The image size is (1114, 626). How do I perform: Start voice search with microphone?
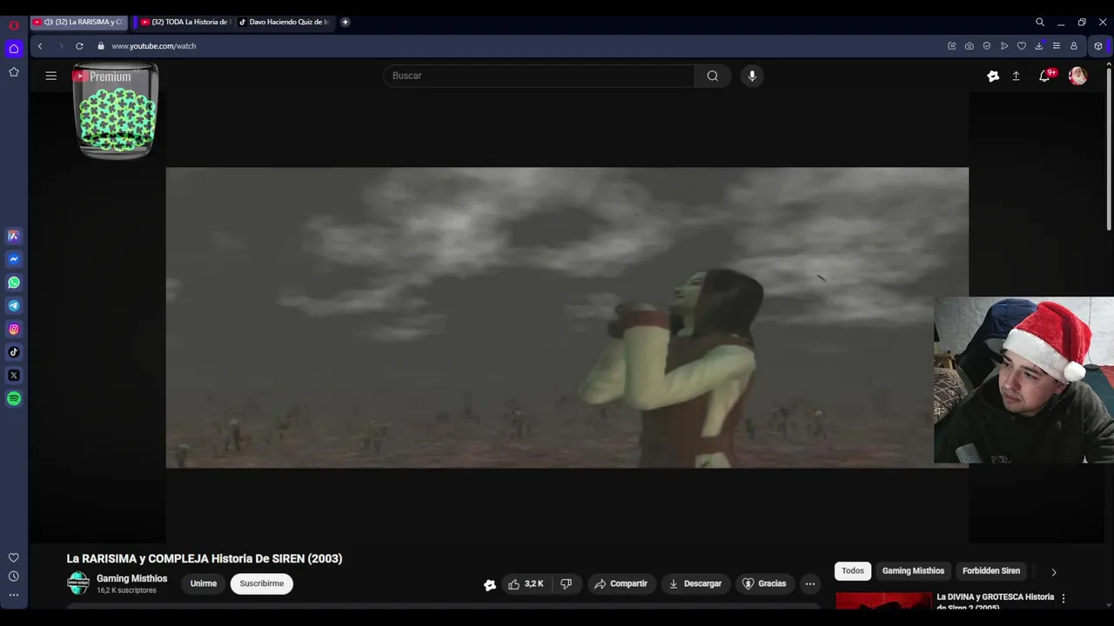[x=752, y=76]
